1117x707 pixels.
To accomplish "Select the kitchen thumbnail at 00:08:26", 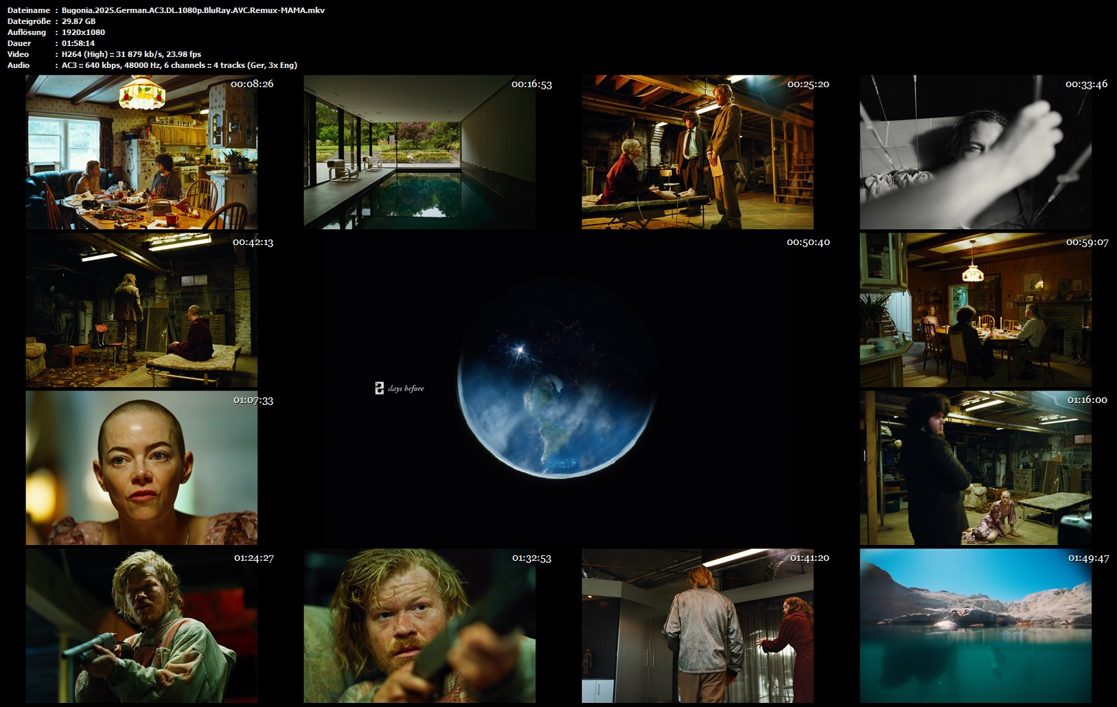I will click(x=142, y=152).
